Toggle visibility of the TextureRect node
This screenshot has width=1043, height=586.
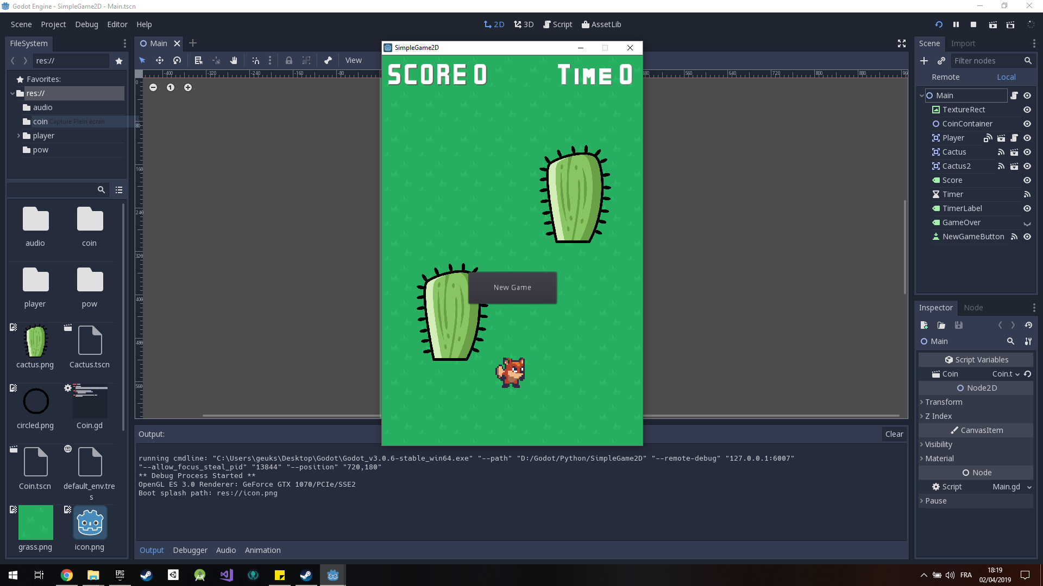pos(1028,110)
